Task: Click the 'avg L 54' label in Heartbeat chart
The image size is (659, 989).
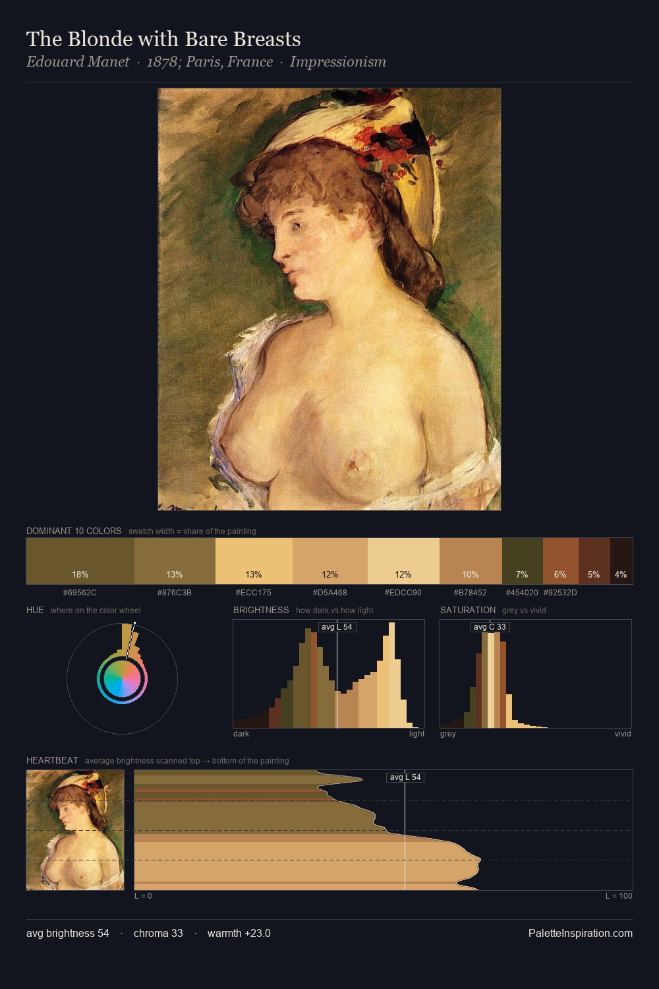Action: [x=405, y=777]
